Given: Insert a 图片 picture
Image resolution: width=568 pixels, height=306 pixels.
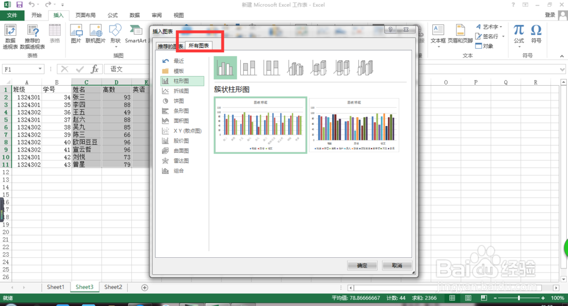Looking at the screenshot, I should coord(76,33).
